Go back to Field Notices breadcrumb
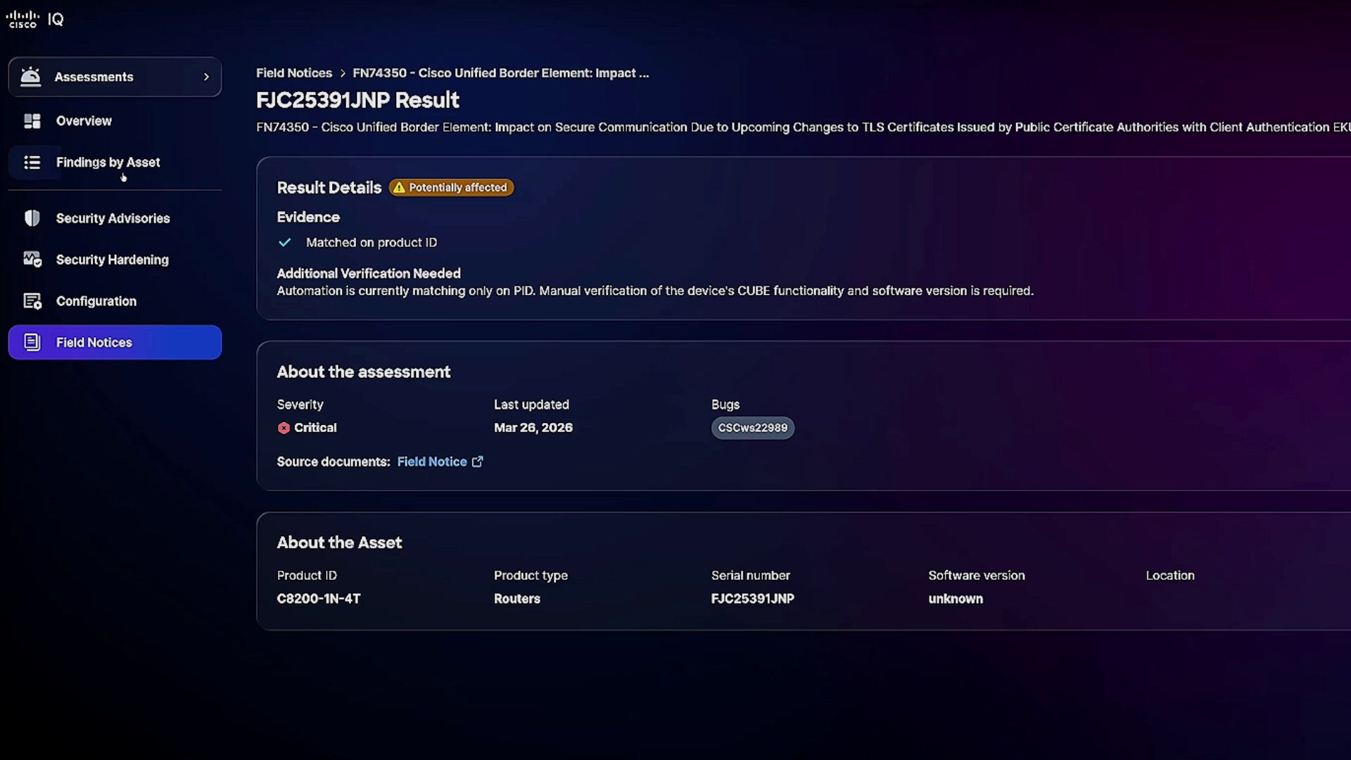1351x760 pixels. pos(294,73)
